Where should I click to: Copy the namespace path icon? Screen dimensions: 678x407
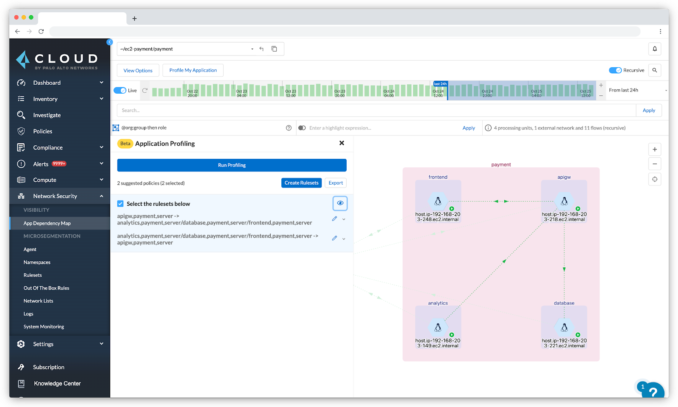tap(274, 49)
